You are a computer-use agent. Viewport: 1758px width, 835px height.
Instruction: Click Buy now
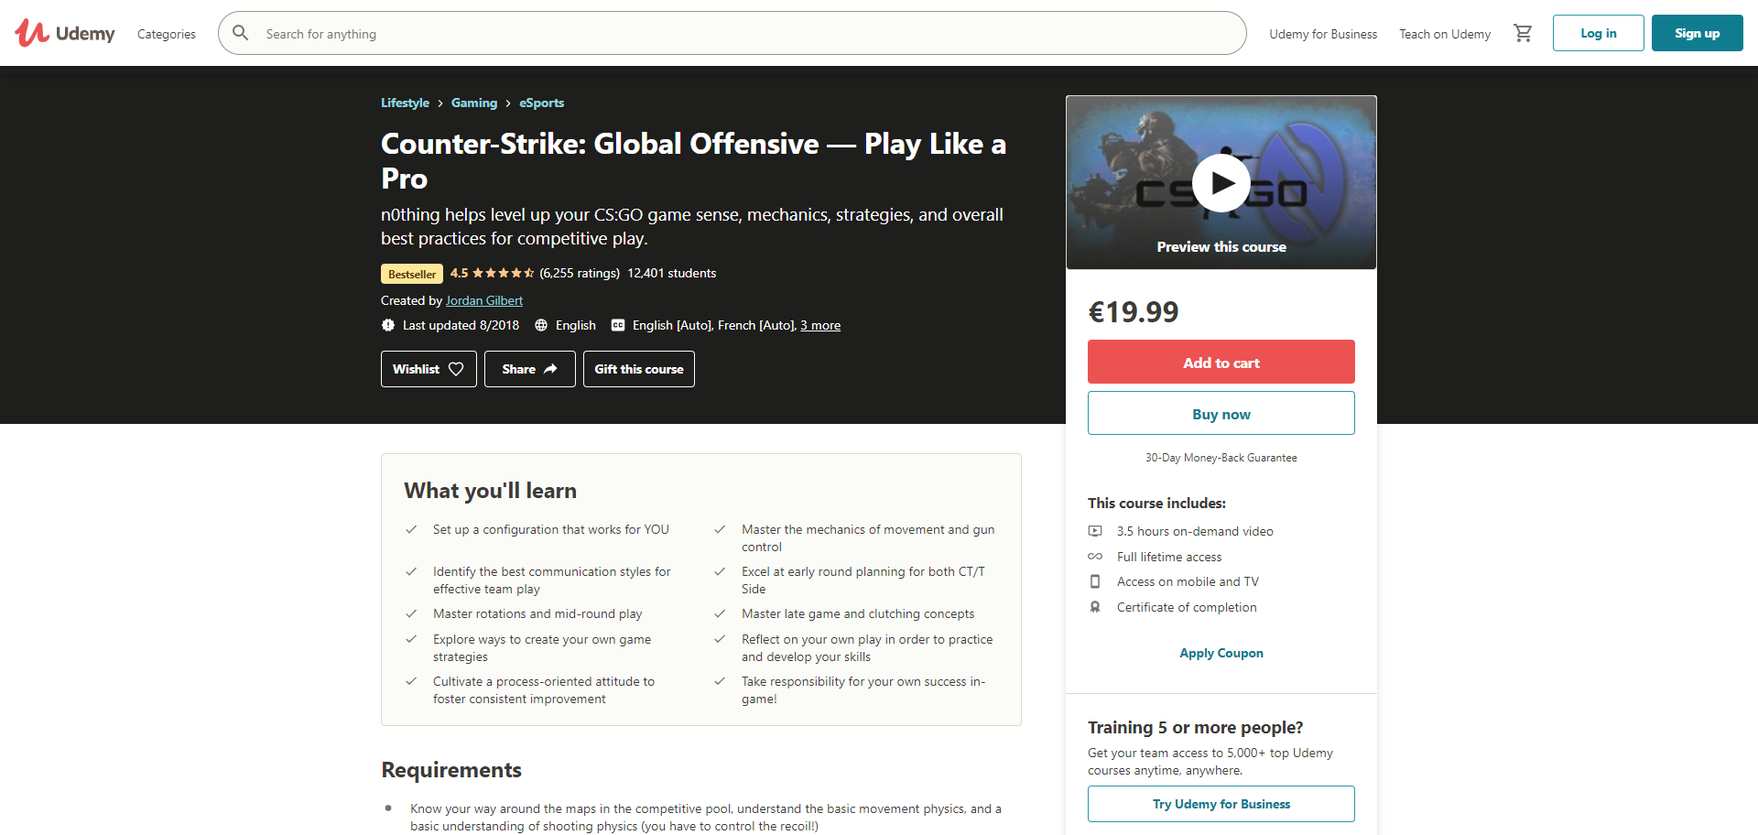click(1221, 413)
